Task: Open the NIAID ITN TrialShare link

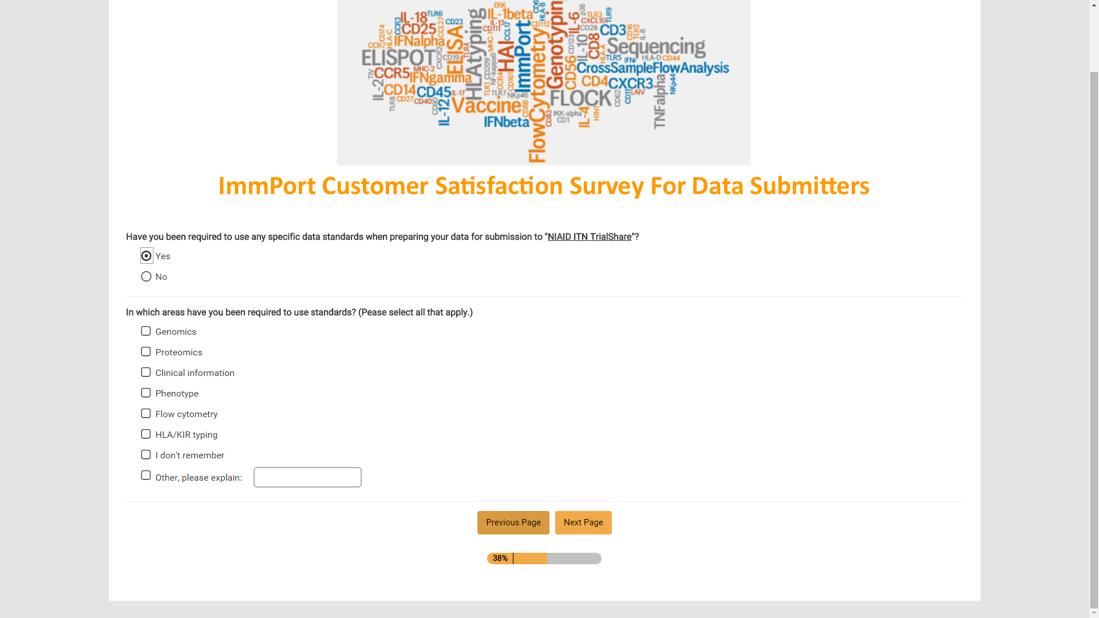Action: (589, 237)
